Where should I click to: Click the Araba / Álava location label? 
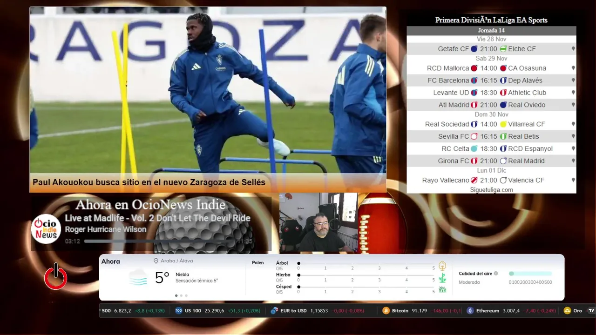(176, 261)
